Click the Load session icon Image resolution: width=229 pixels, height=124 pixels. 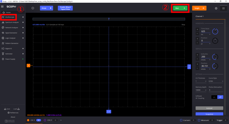[x=18, y=109]
